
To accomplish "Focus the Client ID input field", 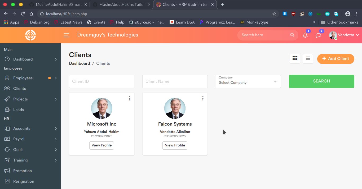I will pos(101,81).
